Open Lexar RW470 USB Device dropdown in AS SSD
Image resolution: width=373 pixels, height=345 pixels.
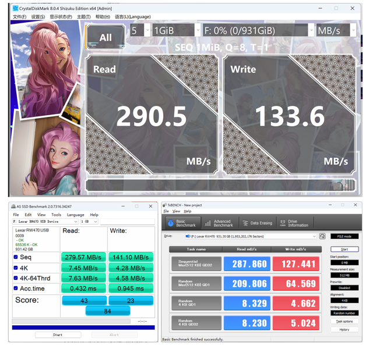pos(45,222)
